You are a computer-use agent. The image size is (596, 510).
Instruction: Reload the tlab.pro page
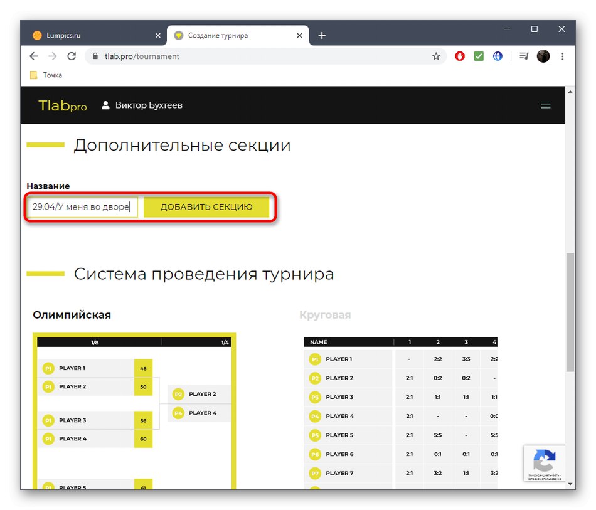[72, 56]
